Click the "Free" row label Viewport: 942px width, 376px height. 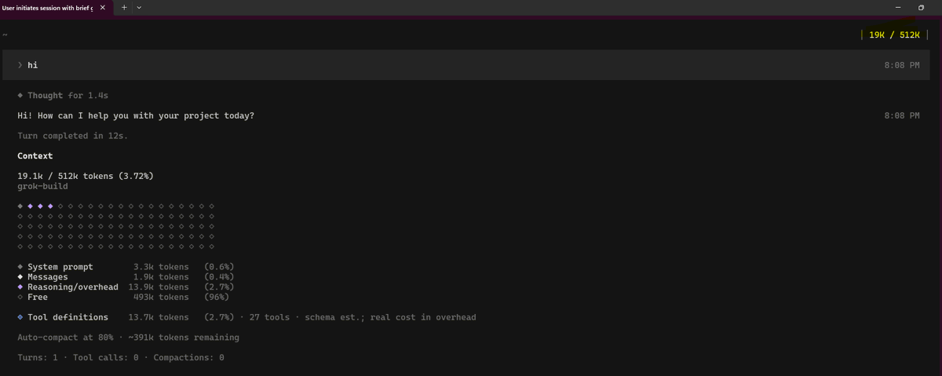(38, 298)
